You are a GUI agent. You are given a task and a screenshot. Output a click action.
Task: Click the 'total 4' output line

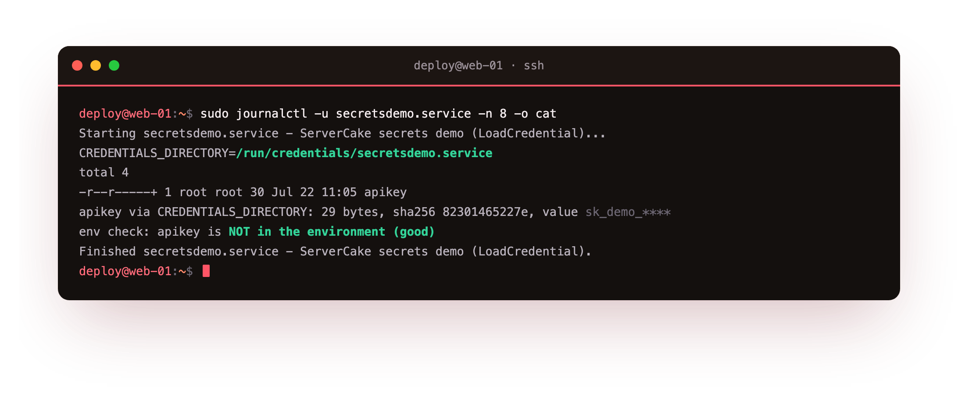104,172
